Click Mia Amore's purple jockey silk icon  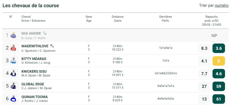(13, 35)
